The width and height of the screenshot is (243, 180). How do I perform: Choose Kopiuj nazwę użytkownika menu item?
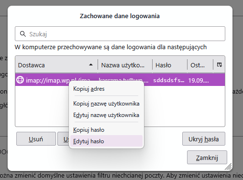(106, 104)
